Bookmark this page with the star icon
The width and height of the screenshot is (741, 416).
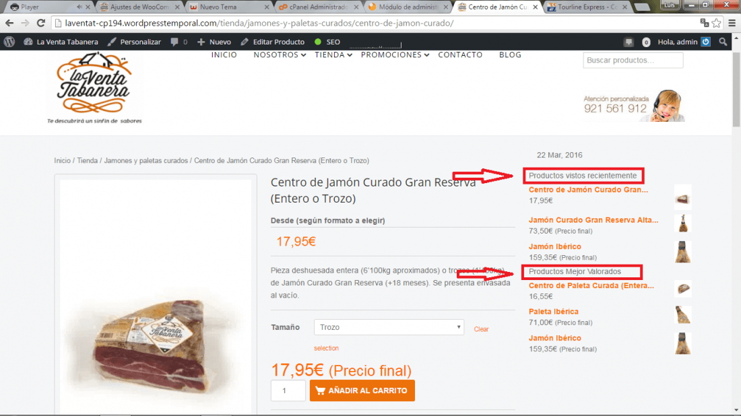click(717, 23)
